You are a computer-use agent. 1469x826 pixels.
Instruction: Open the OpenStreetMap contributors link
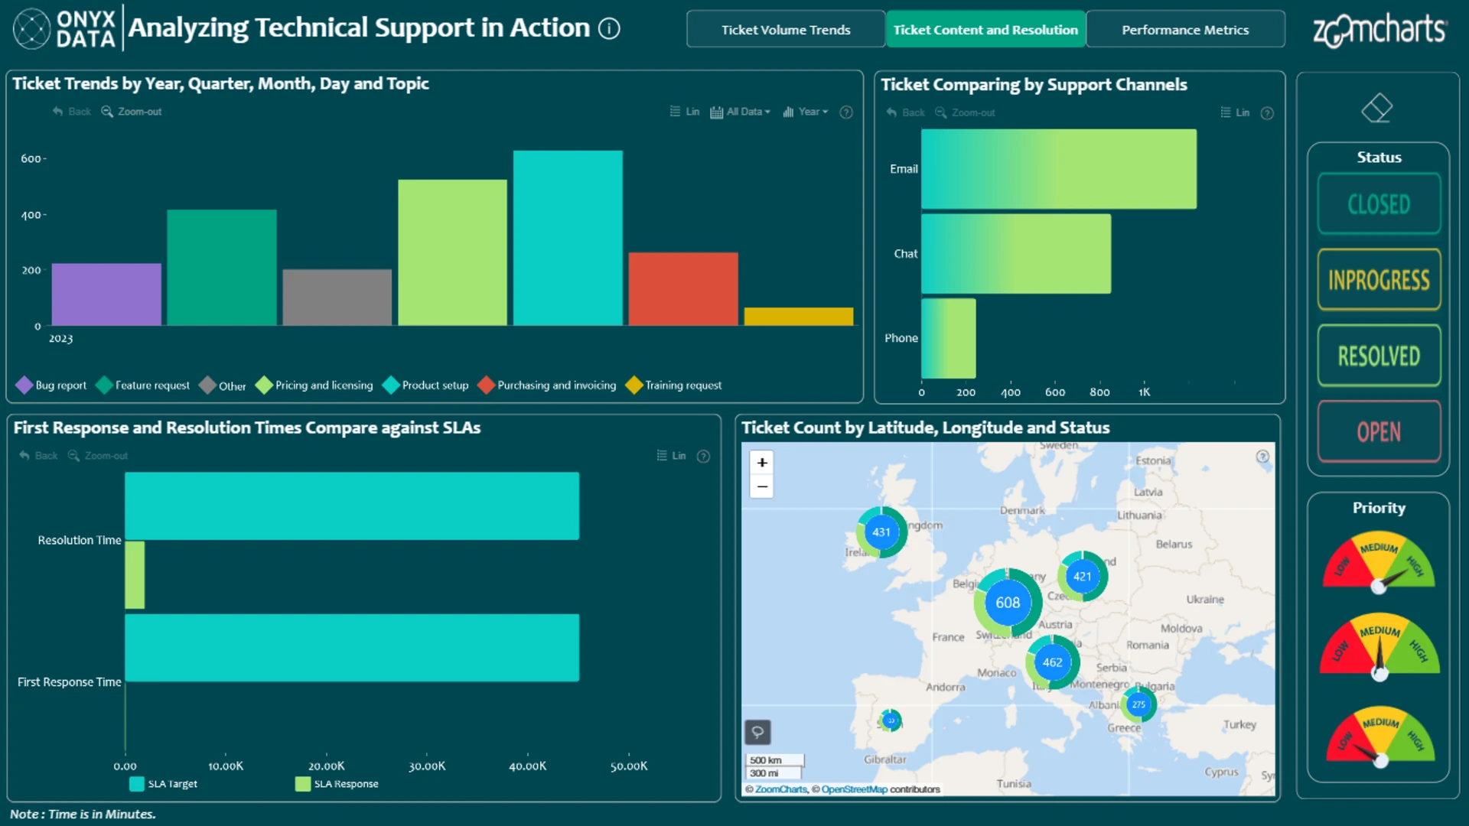pos(854,789)
